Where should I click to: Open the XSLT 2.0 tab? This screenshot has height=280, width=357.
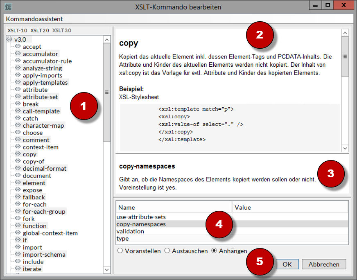click(39, 31)
